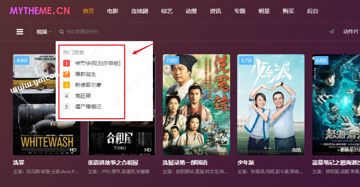Click the paper plane icon
This screenshot has width=360, height=187.
coord(331,31)
